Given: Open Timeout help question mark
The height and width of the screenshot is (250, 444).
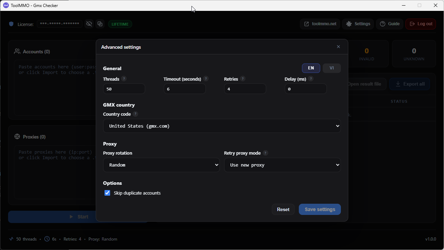Looking at the screenshot, I should tap(206, 79).
